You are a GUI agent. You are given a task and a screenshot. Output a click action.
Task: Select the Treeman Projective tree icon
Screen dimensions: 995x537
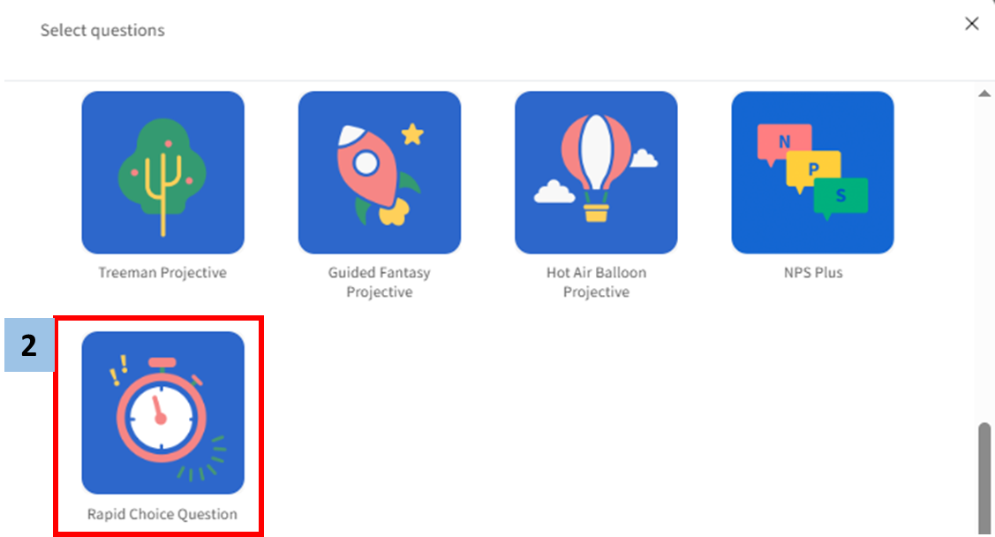point(162,172)
